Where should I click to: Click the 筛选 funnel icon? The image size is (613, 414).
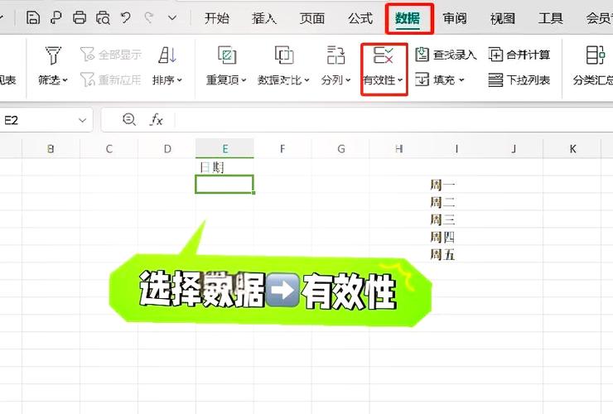click(53, 55)
